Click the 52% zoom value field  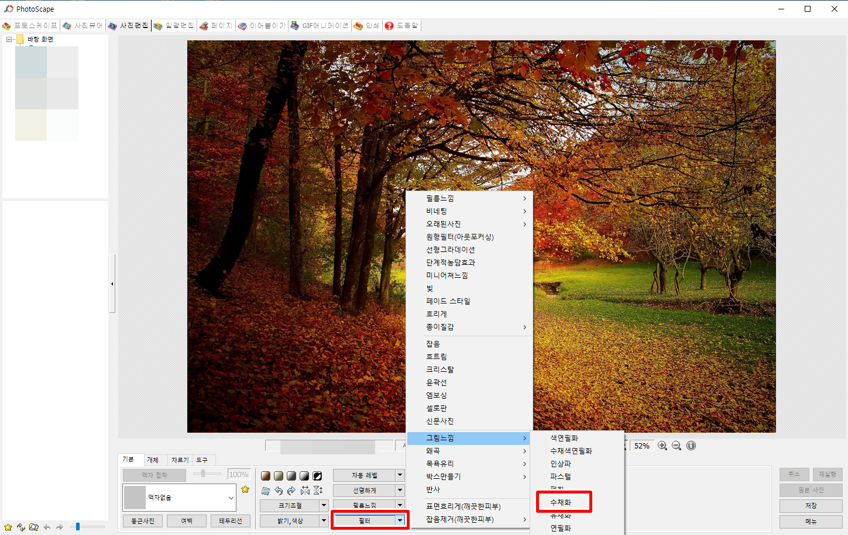(641, 446)
